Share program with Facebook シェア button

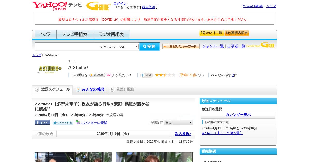pyautogui.click(x=42, y=123)
